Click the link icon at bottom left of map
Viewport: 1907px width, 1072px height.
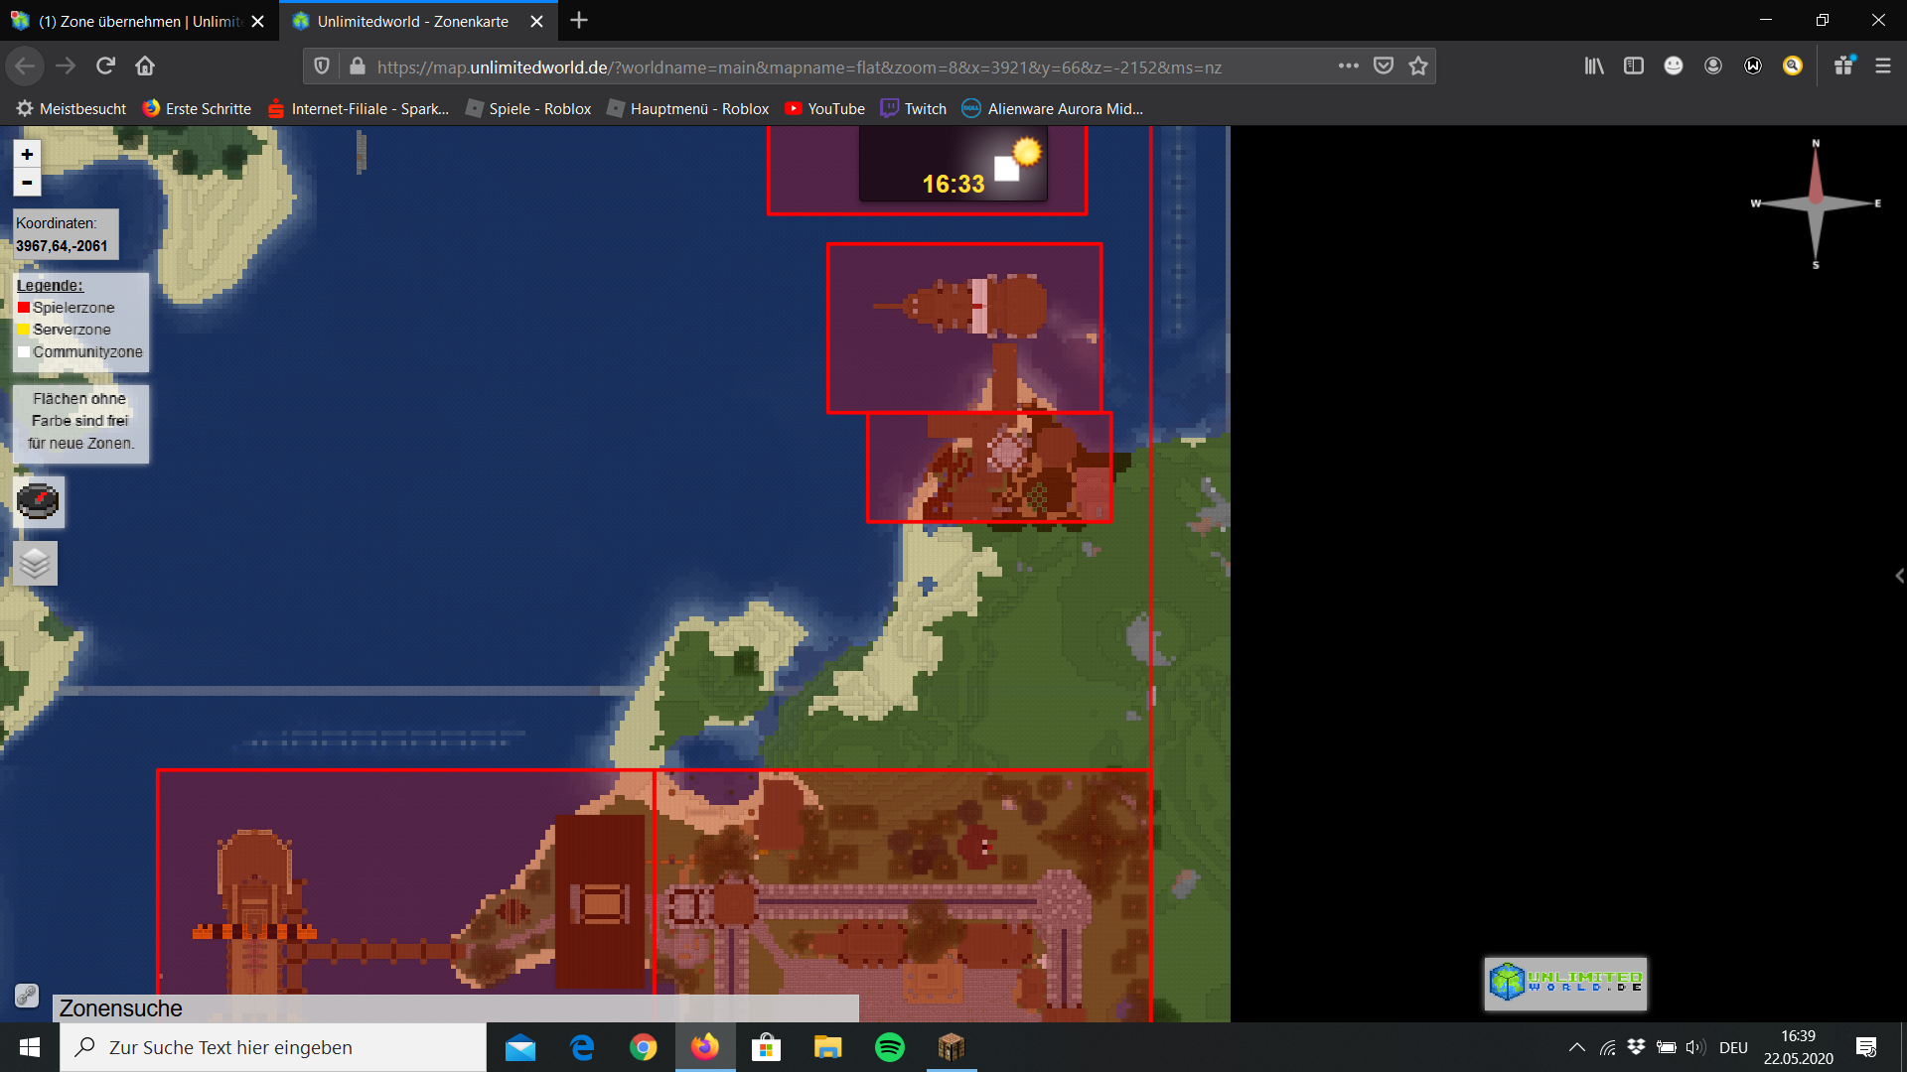coord(27,995)
